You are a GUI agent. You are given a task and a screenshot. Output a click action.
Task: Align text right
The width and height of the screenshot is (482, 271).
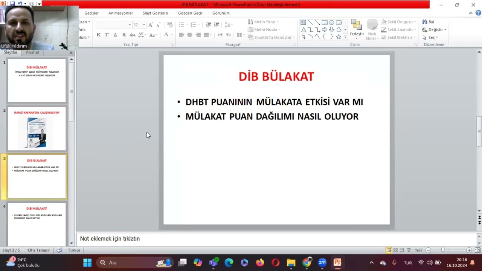click(x=198, y=35)
